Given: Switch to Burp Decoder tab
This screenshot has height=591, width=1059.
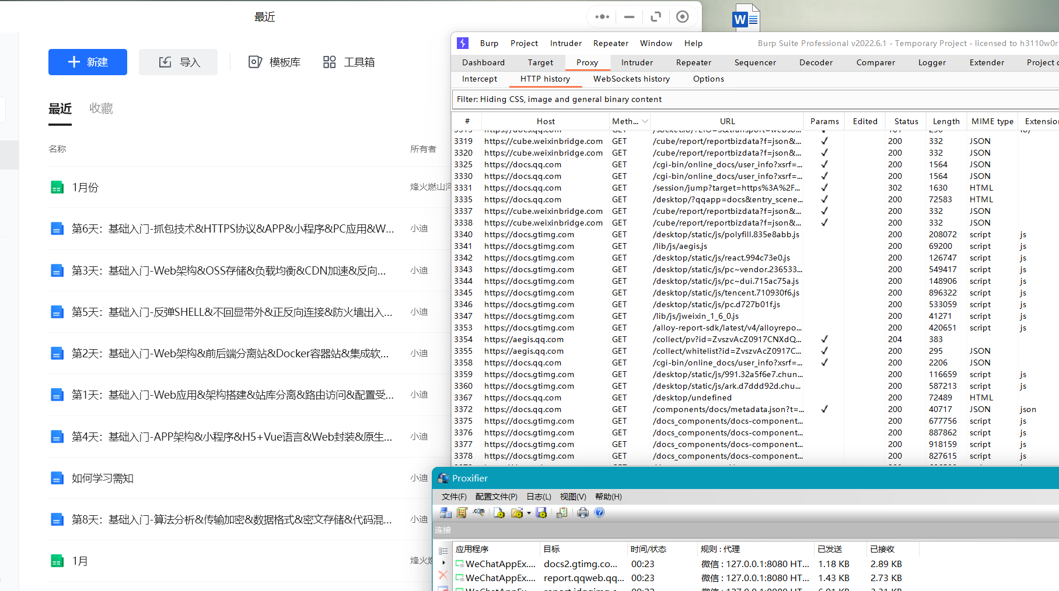Looking at the screenshot, I should coord(816,62).
